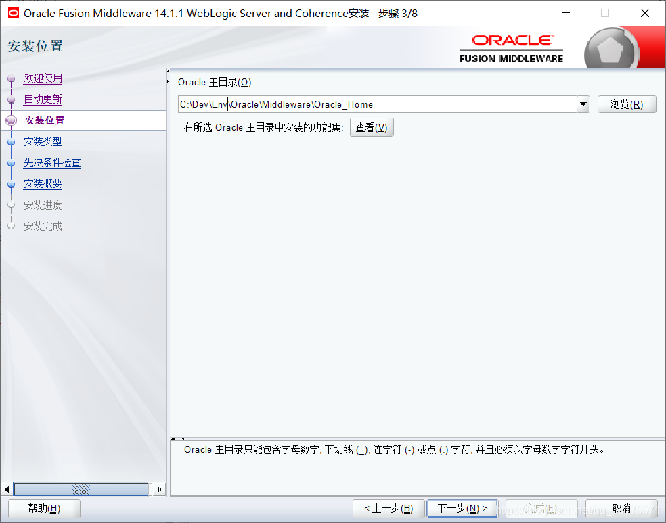The height and width of the screenshot is (523, 666).
Task: Click the Oracle 主目录(O) label
Action: click(216, 83)
